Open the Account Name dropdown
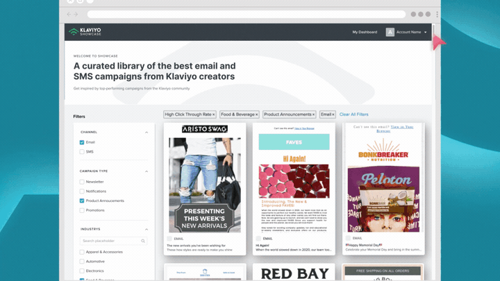The height and width of the screenshot is (281, 500). [x=411, y=32]
